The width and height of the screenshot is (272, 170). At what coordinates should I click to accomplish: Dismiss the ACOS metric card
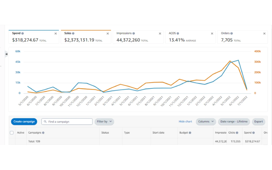point(212,33)
